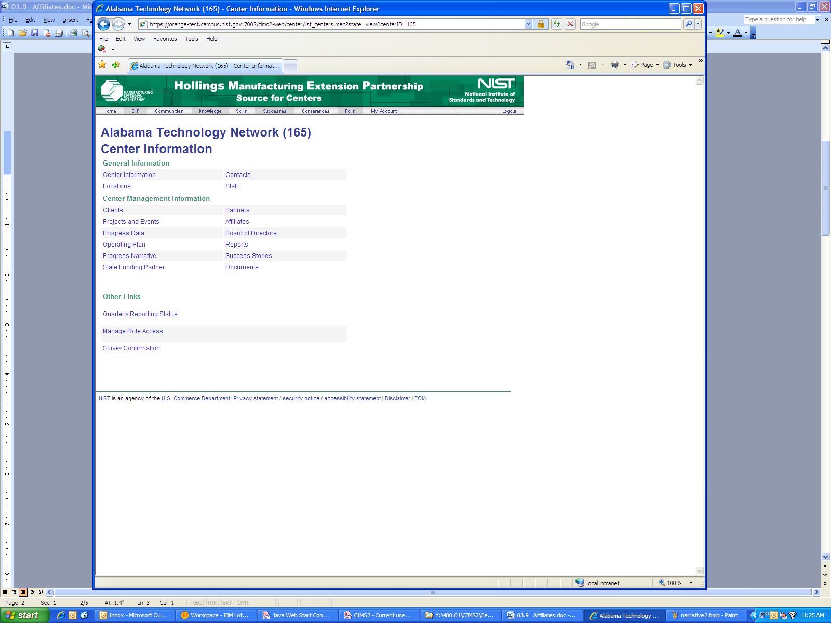Open Windows Start menu

pyautogui.click(x=24, y=615)
